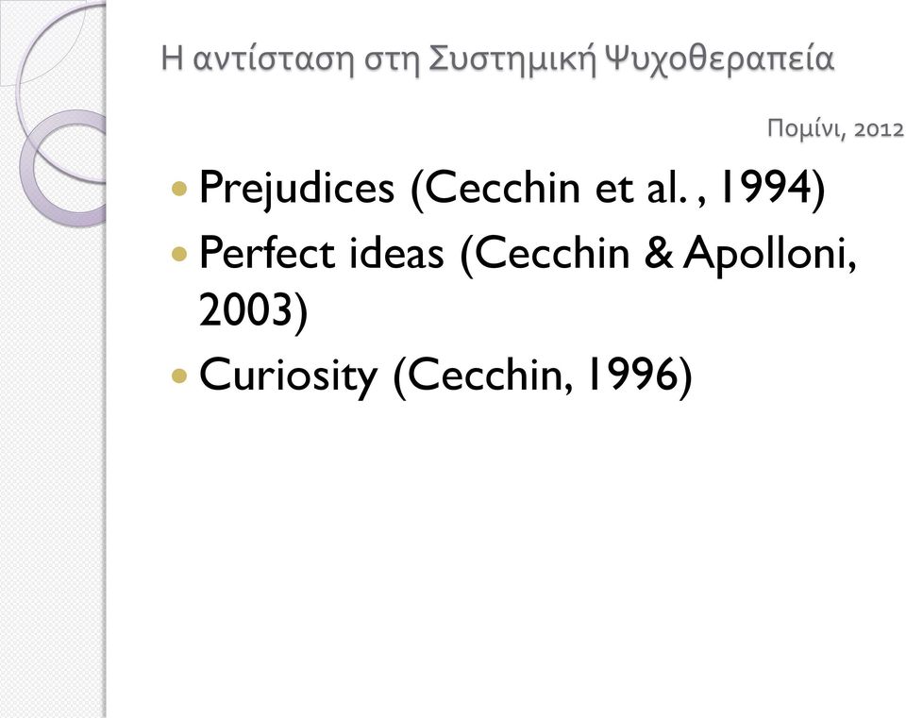Click the Cecchin, 1996 reference
Viewport: 906px width, 718px height.
(x=542, y=376)
